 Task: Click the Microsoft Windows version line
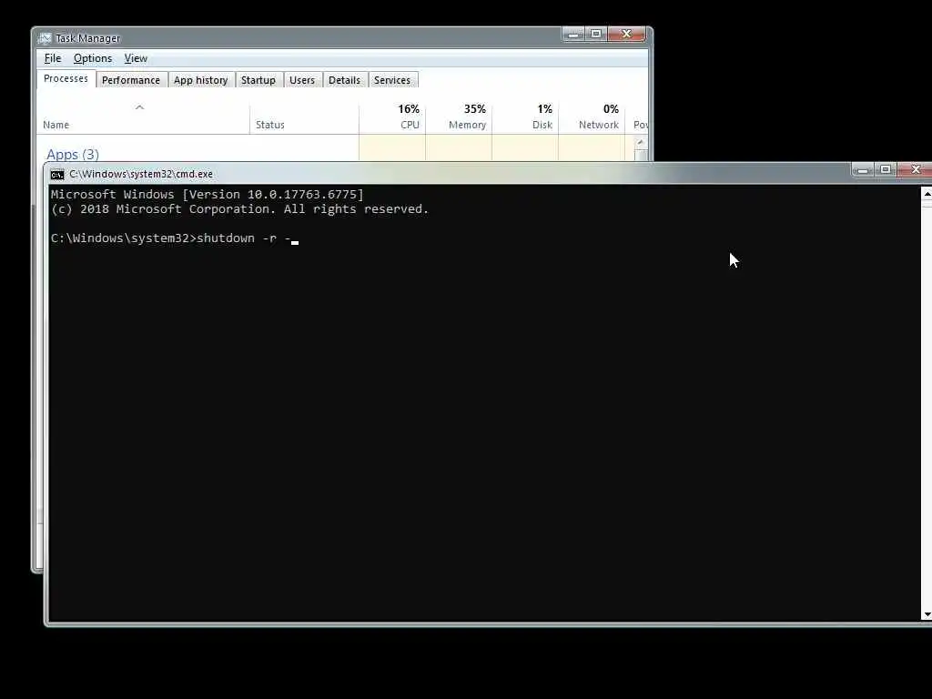tap(207, 195)
